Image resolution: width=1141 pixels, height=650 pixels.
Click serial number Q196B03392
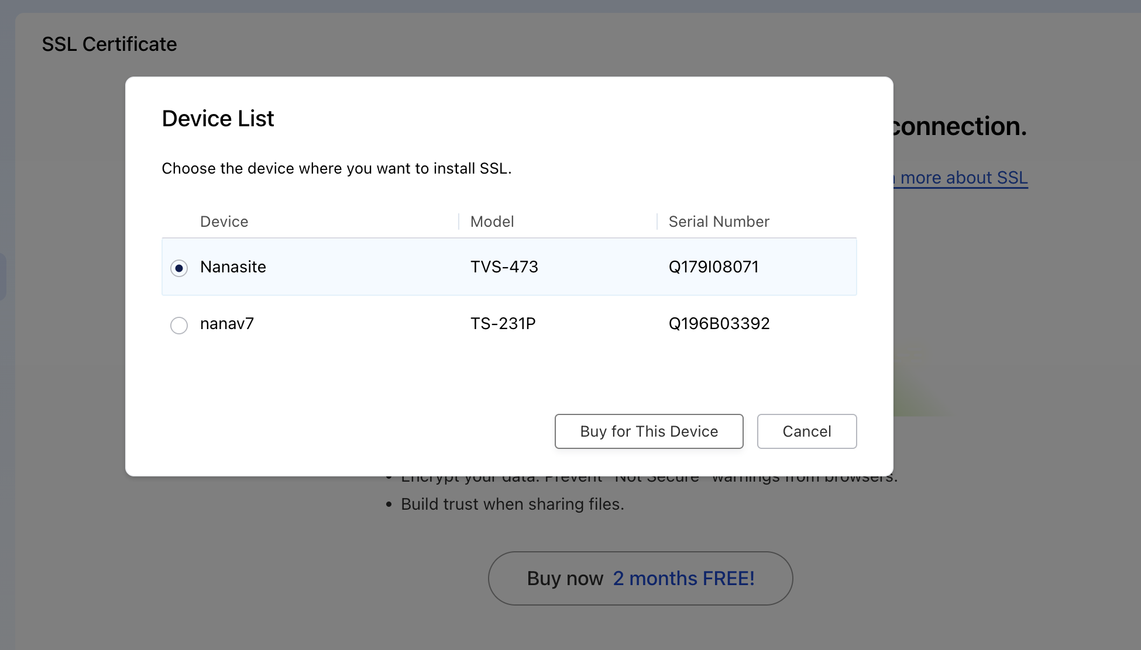[x=719, y=324]
